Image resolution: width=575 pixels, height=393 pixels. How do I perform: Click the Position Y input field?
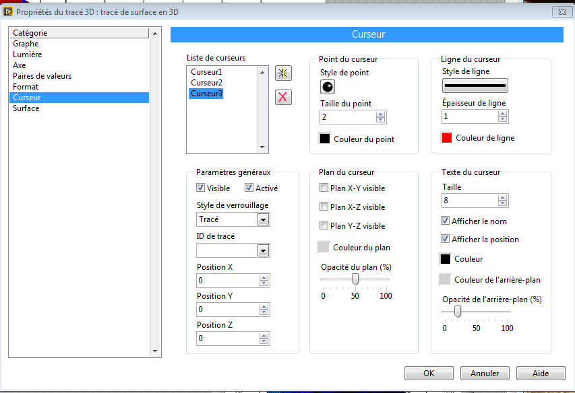coord(228,310)
